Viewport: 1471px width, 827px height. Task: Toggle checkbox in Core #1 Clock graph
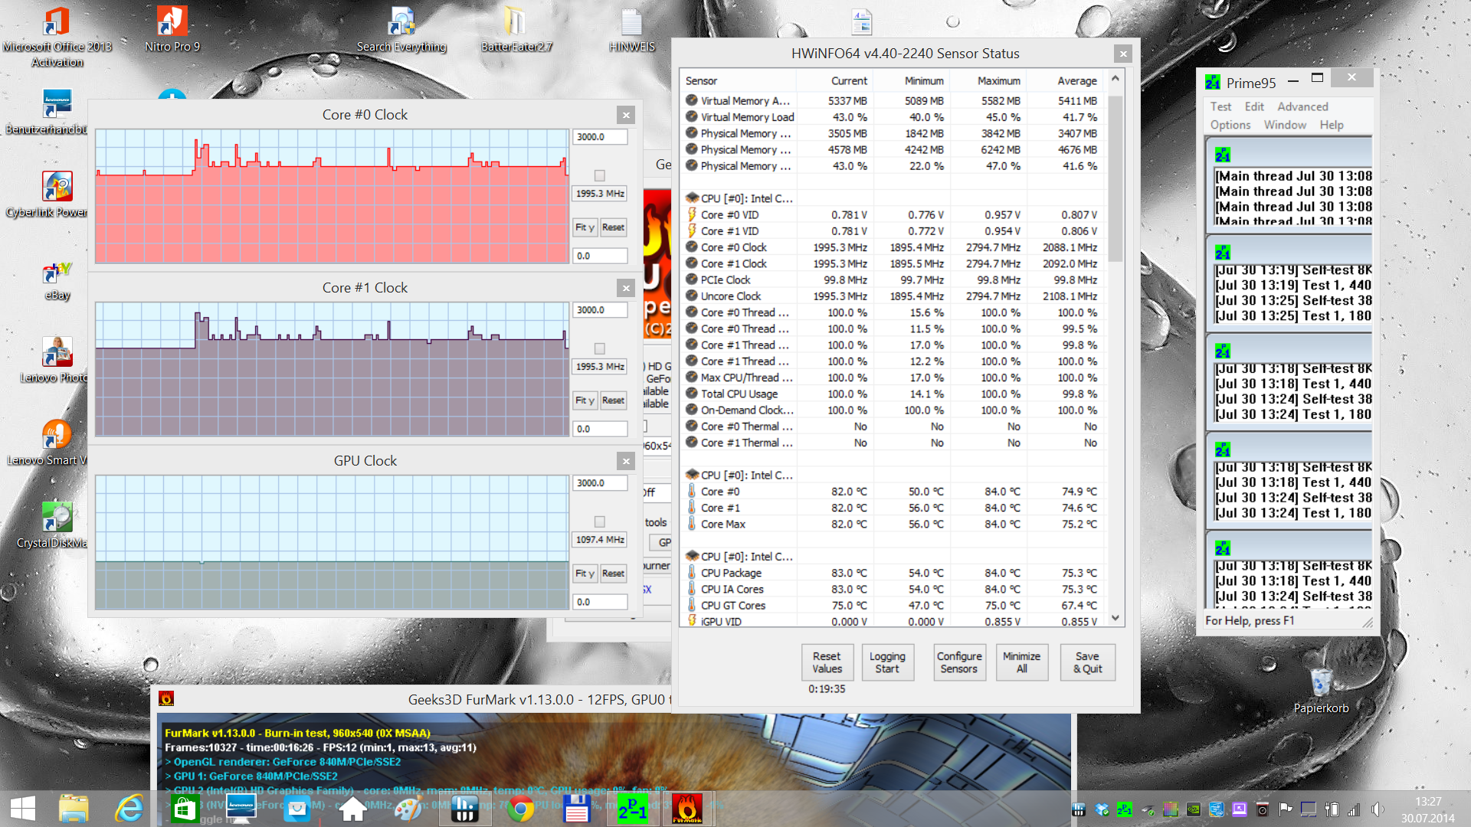pyautogui.click(x=600, y=348)
